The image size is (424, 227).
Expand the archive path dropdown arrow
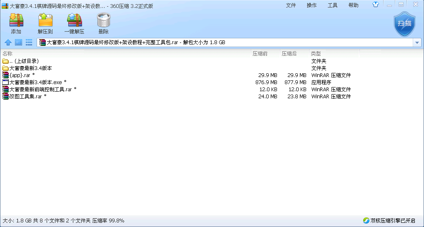point(417,42)
